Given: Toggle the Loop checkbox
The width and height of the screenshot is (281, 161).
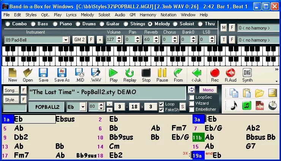Looking at the screenshot, I should 161,104.
